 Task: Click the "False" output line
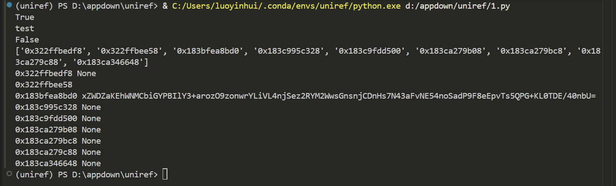27,40
